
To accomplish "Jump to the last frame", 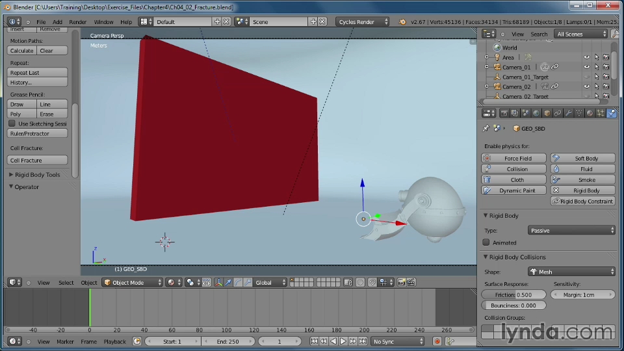I will coord(363,341).
